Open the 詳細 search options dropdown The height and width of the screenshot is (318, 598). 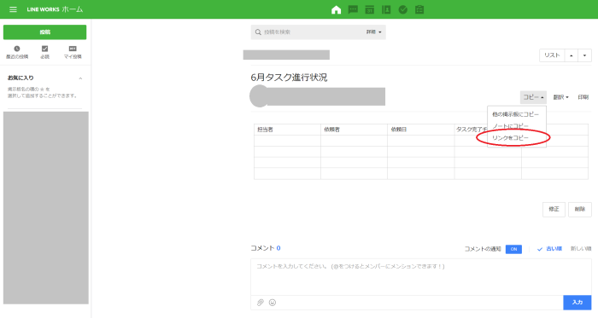[374, 32]
